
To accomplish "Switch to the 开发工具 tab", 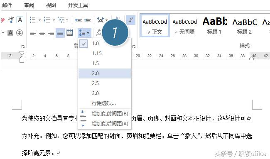I will pyautogui.click(x=78, y=5).
